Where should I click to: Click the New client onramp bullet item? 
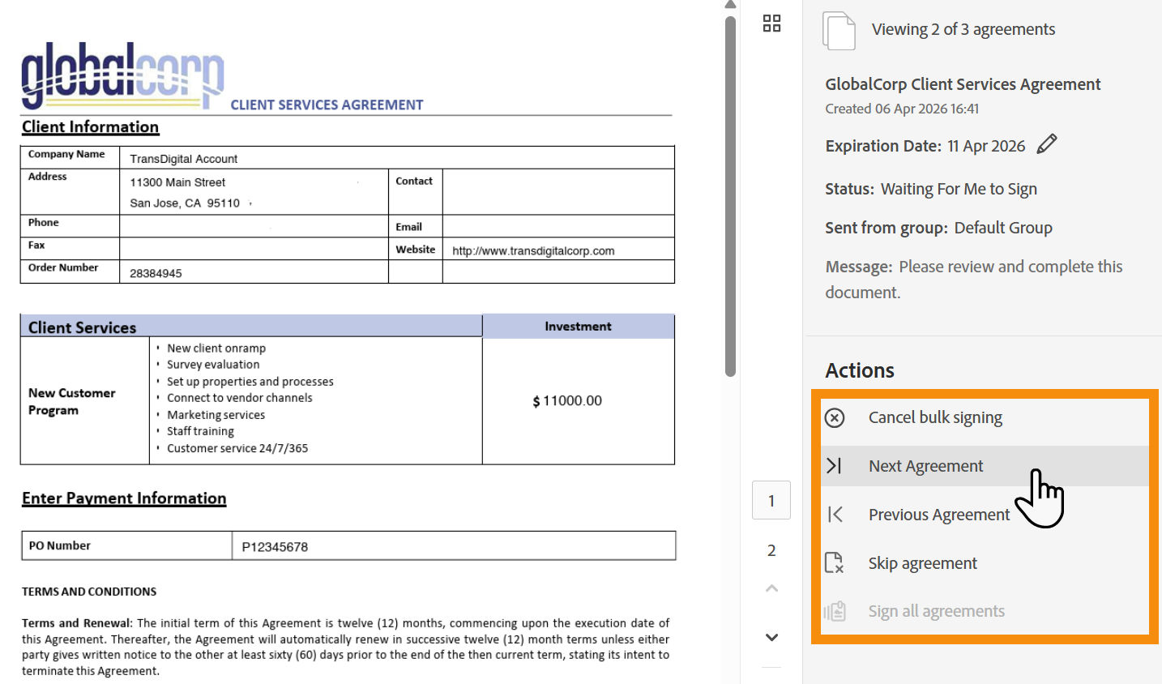tap(216, 348)
